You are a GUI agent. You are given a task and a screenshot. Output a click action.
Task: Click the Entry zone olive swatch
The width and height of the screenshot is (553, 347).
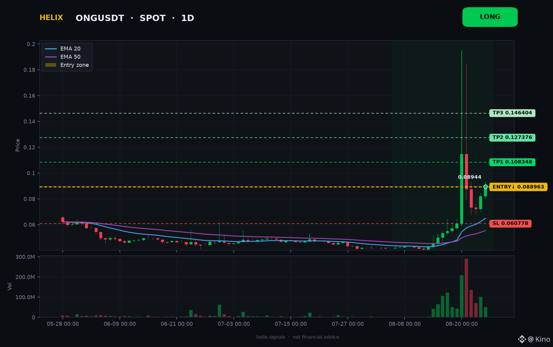click(51, 65)
